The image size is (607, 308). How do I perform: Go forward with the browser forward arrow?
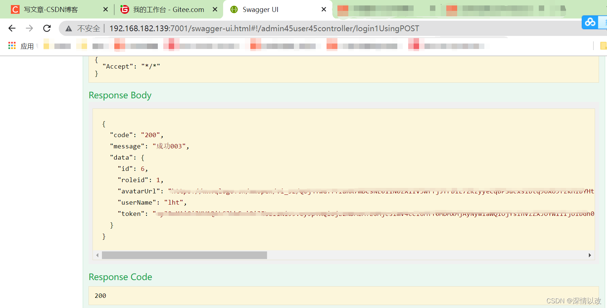point(29,28)
